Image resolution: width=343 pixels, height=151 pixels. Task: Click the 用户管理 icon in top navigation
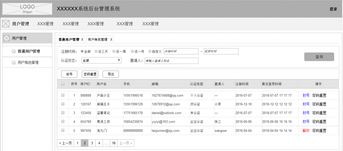[x=6, y=24]
